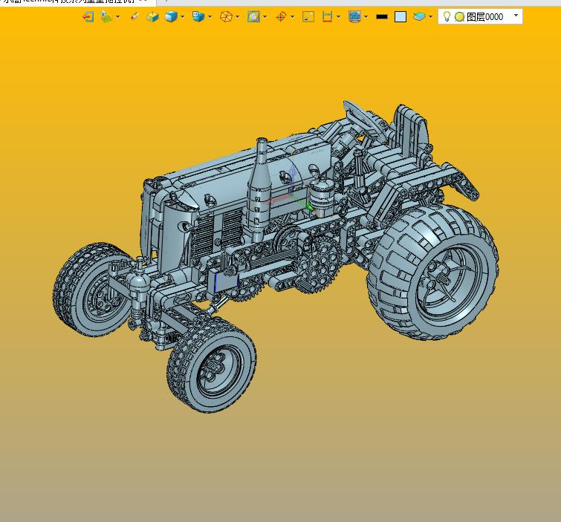Click the black line color swatch
Viewport: 561px width, 522px height.
coord(382,16)
